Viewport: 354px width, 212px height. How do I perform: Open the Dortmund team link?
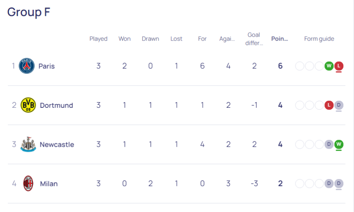(56, 105)
